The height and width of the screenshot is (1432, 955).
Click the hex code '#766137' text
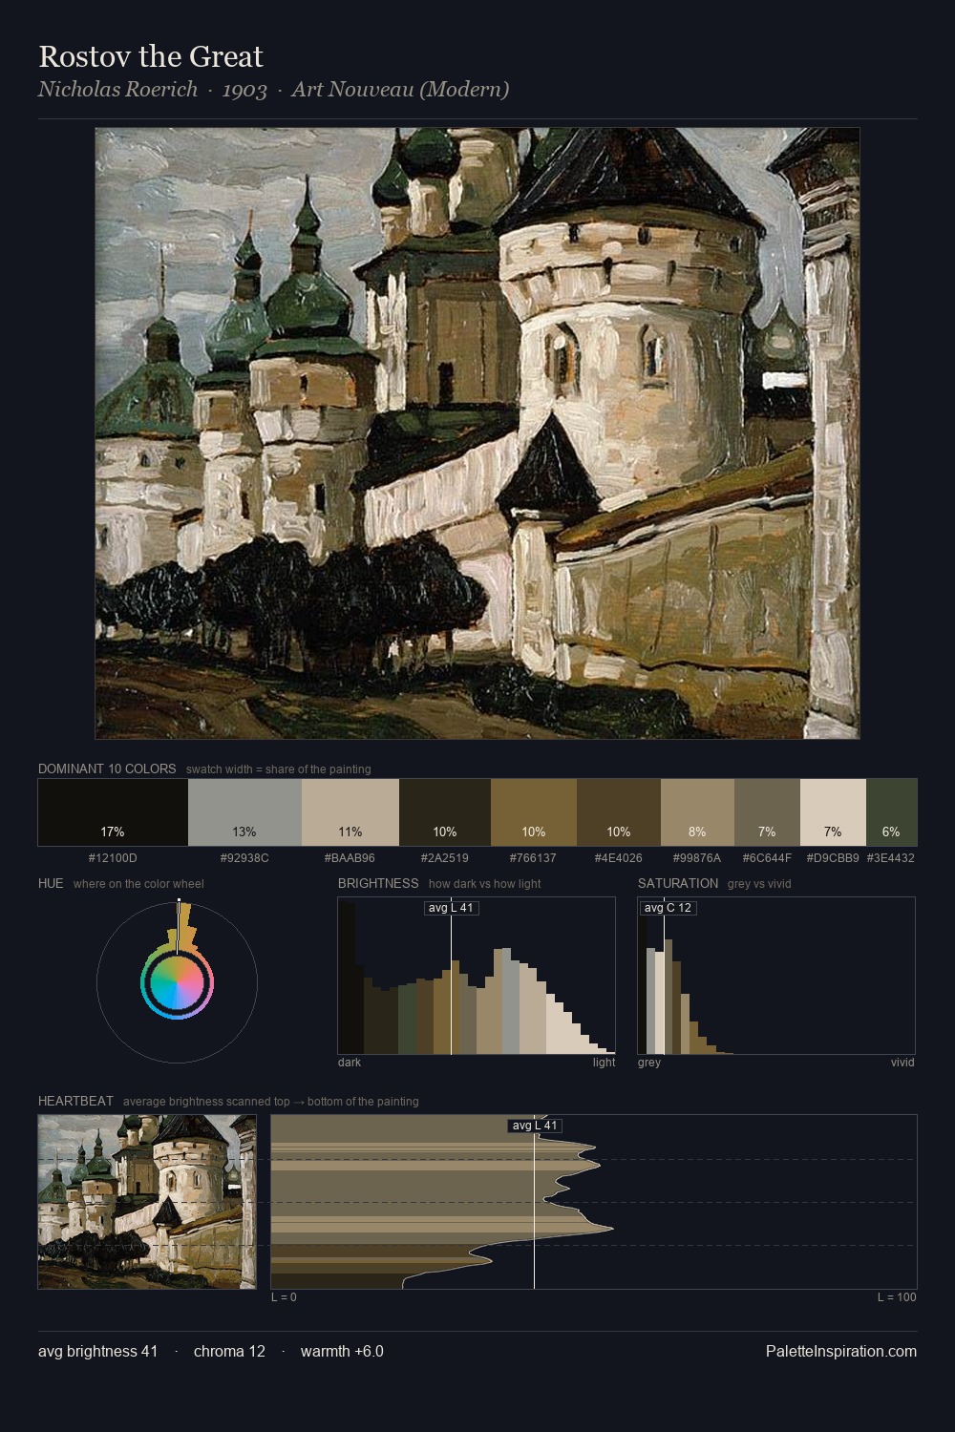pyautogui.click(x=533, y=857)
